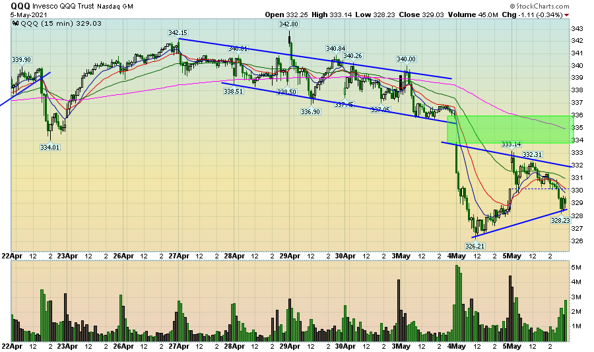Click '27Apr' on the volume panel date axis
The width and height of the screenshot is (594, 352).
179,346
